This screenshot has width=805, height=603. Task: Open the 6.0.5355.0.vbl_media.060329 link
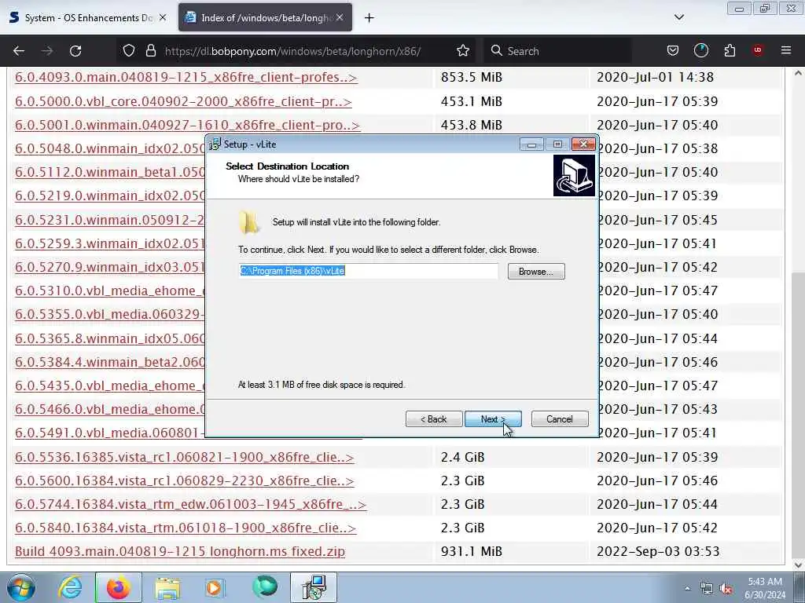[x=110, y=314]
